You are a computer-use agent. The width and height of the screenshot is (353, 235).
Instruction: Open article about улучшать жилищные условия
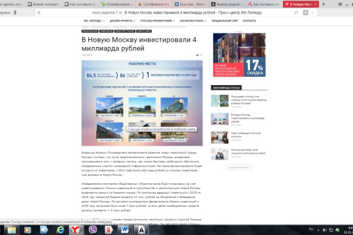(248, 151)
